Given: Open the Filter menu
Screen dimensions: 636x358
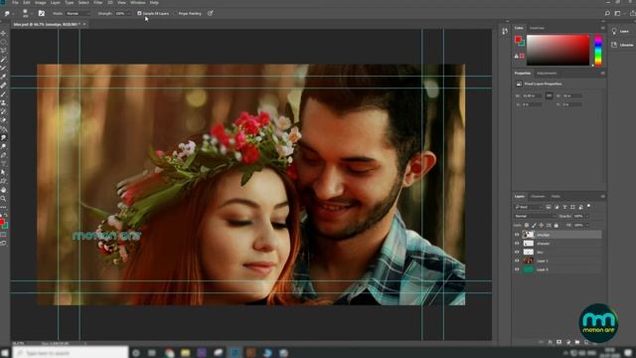Looking at the screenshot, I should point(98,2).
